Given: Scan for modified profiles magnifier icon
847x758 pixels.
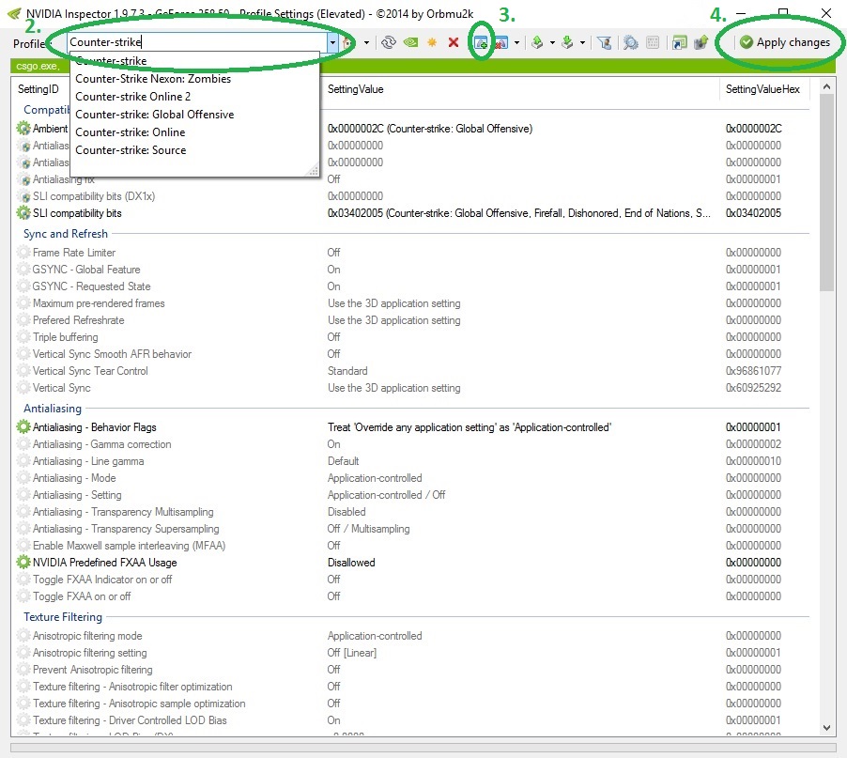Looking at the screenshot, I should tap(630, 42).
